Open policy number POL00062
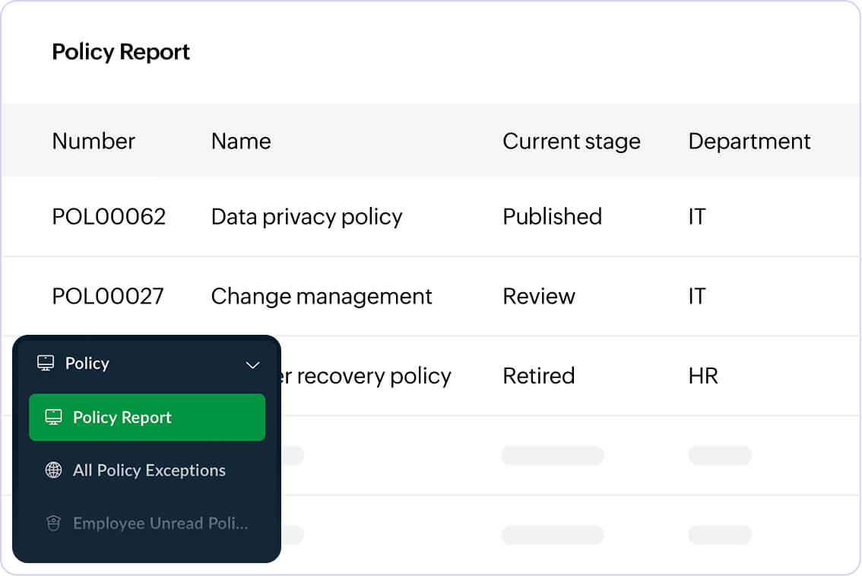 click(x=109, y=217)
